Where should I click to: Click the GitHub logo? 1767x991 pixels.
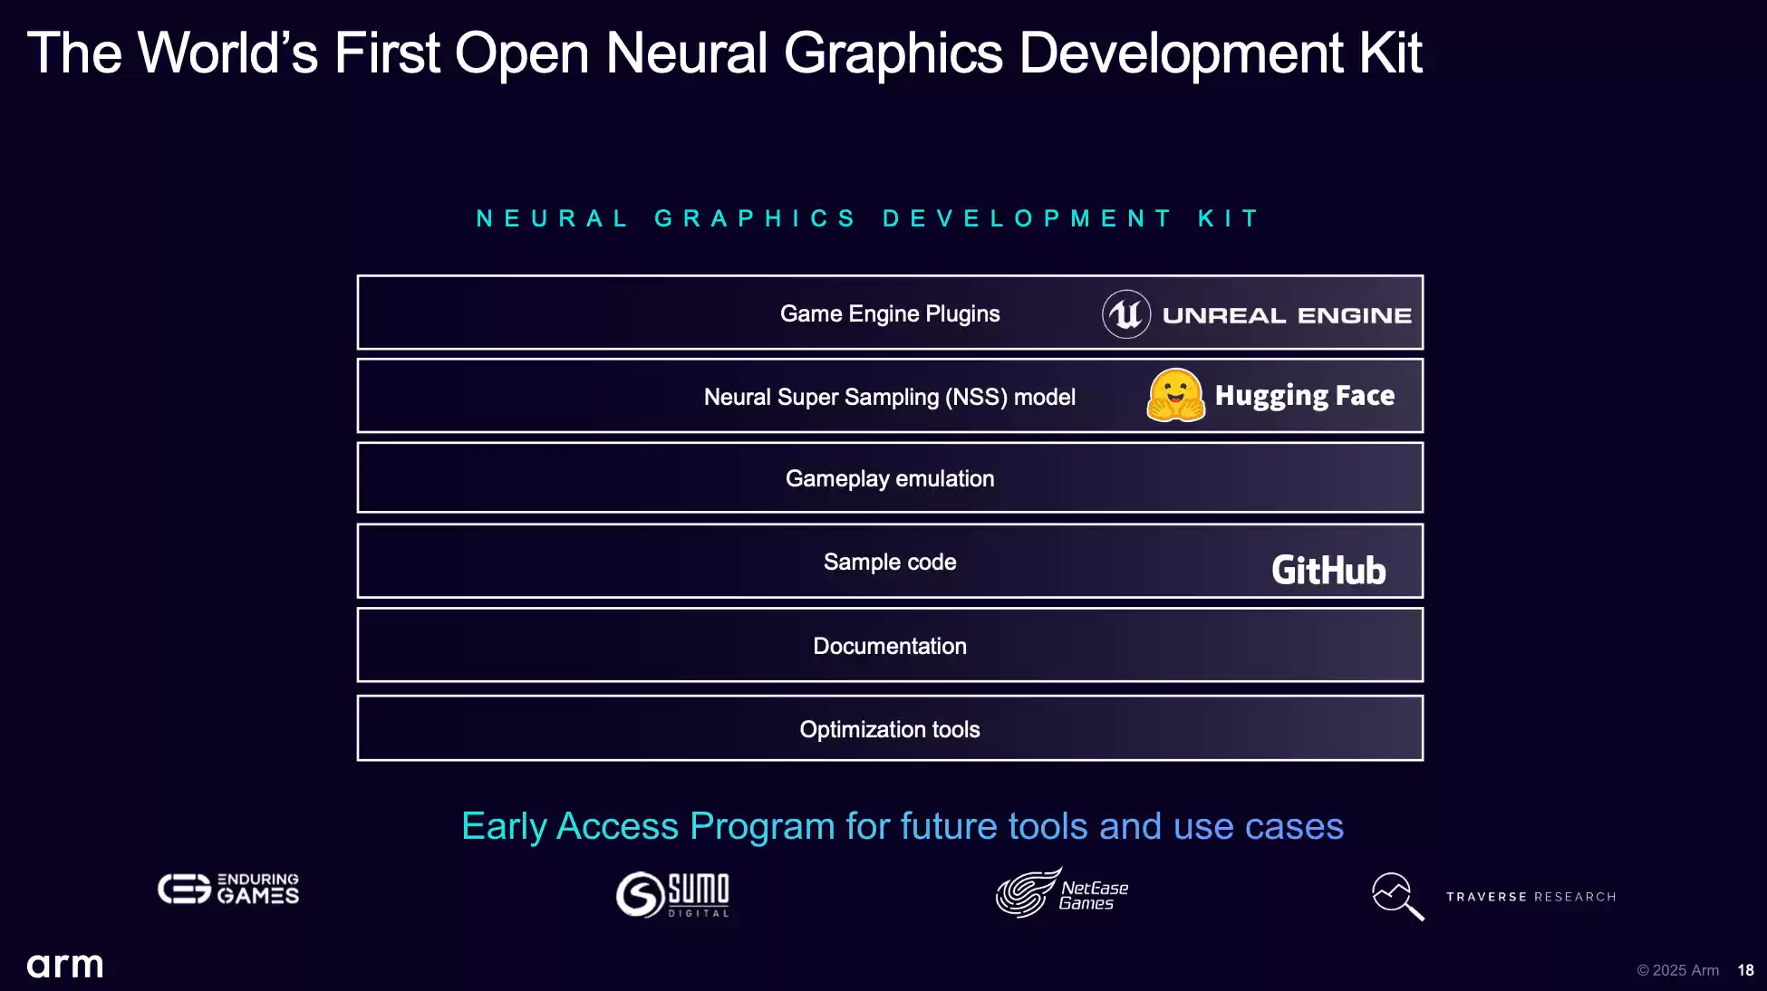pyautogui.click(x=1328, y=570)
